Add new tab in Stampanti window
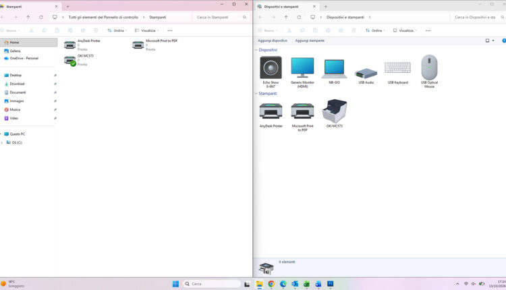The width and height of the screenshot is (506, 290). coord(67,7)
